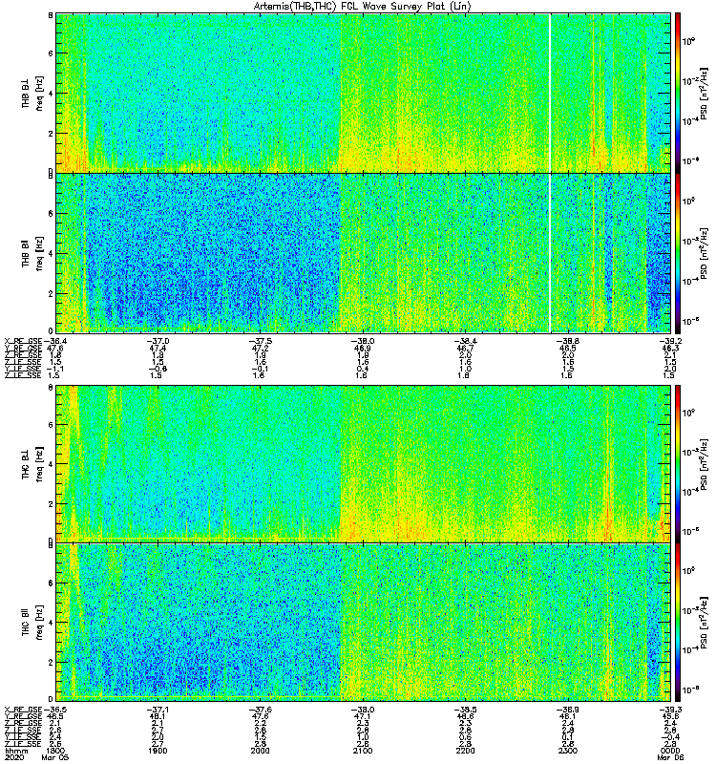This screenshot has height=764, width=716.
Task: Click the "THB B⊥ freq [Hz]" axis label
Action: coord(32,93)
